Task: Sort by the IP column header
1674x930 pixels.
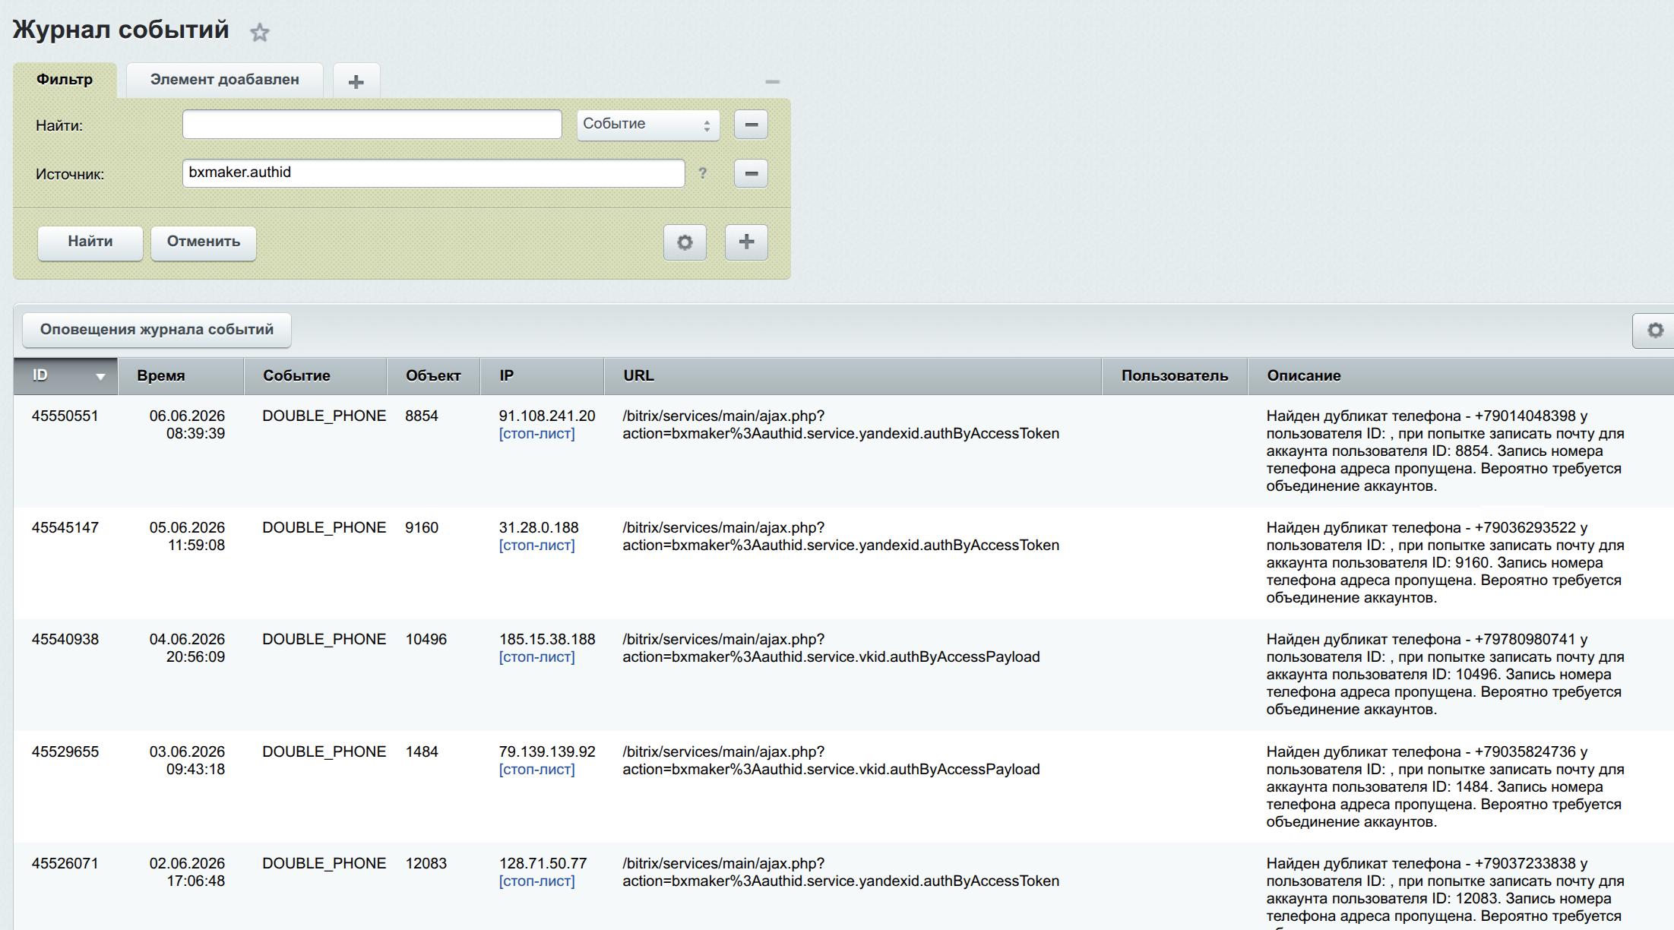Action: tap(543, 376)
